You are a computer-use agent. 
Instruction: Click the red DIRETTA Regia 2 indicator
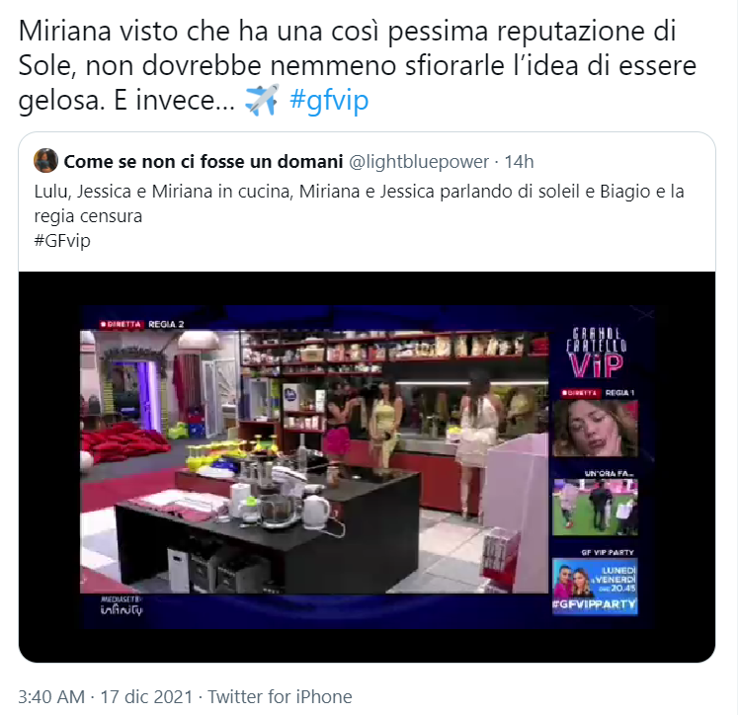142,324
